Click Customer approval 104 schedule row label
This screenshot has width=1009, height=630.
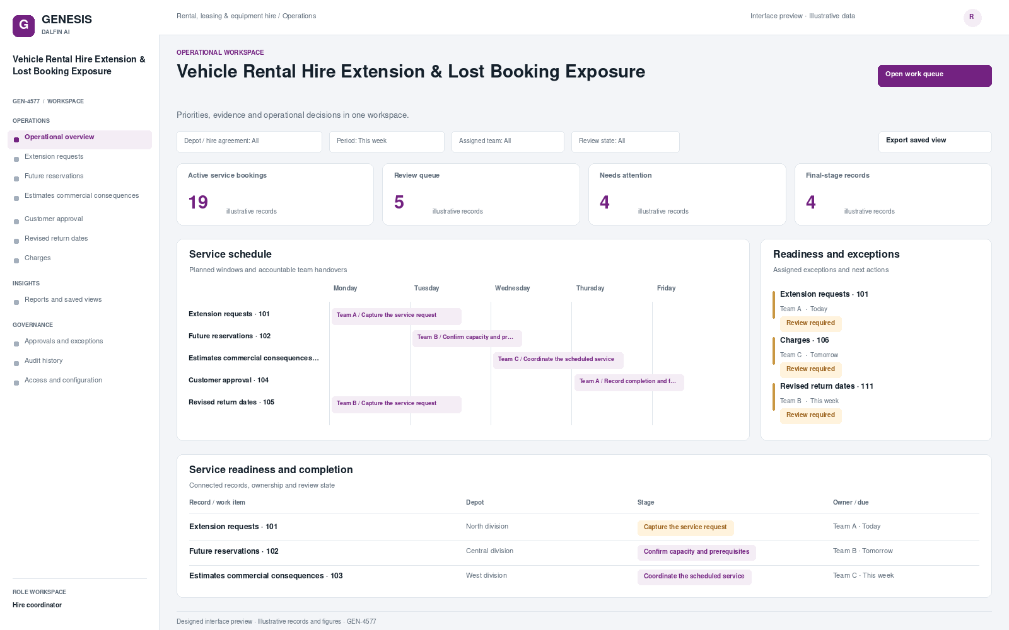click(228, 381)
